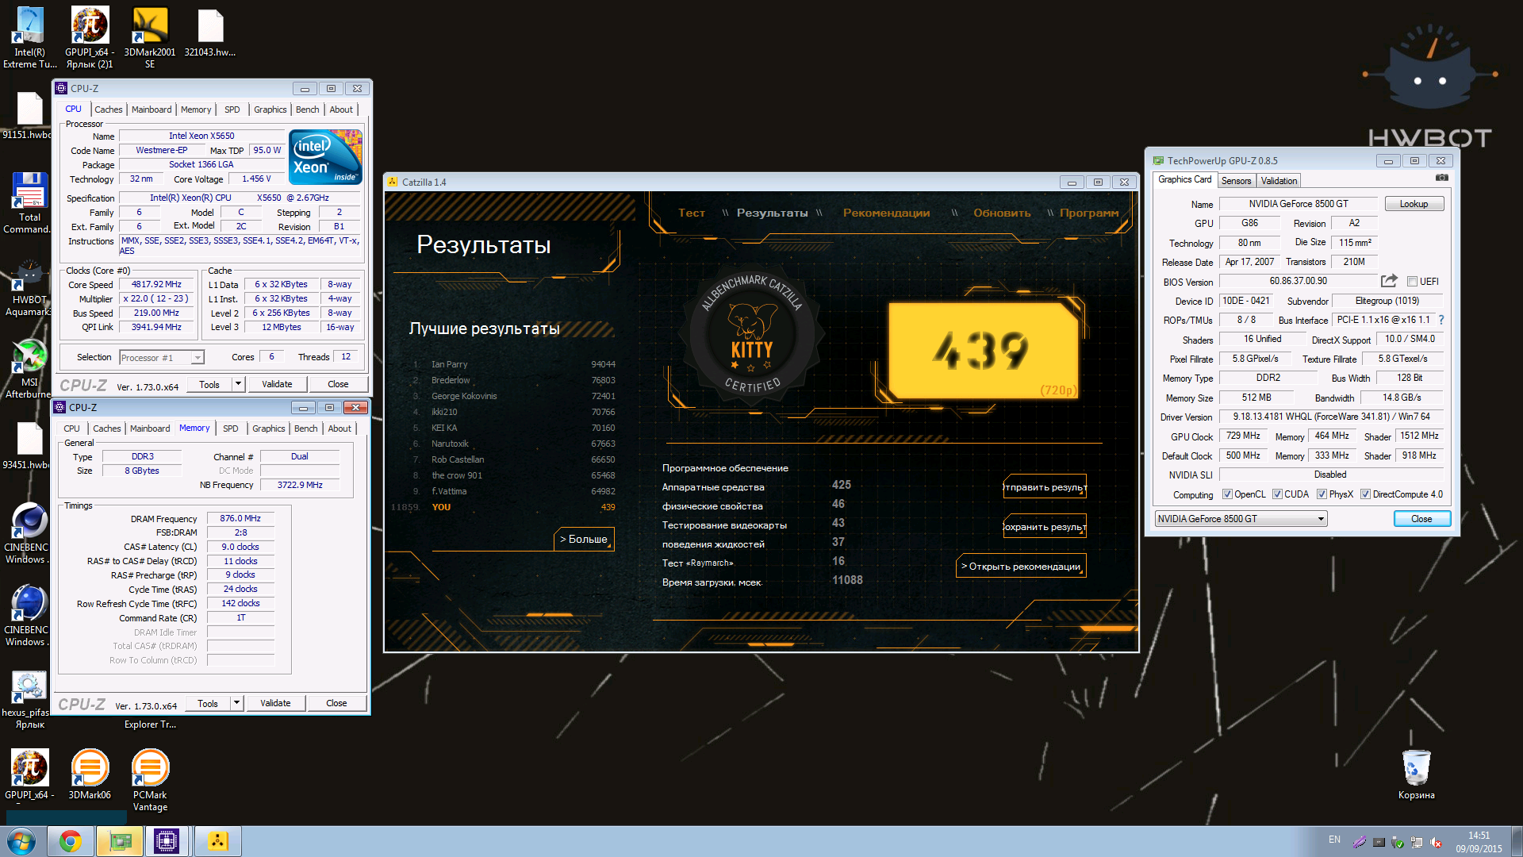Image resolution: width=1523 pixels, height=857 pixels.
Task: Click Bus Interface question mark in GPU-Z
Action: 1441,320
